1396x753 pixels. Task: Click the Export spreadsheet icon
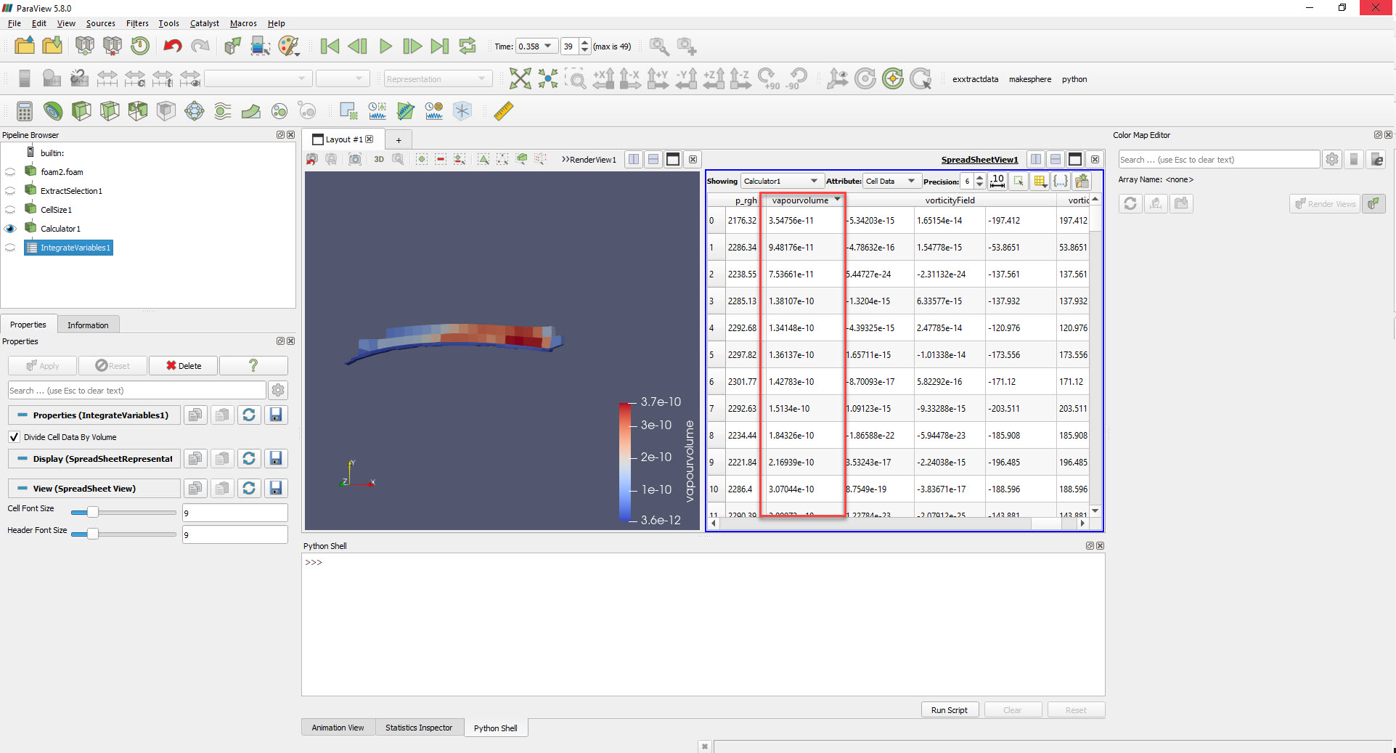point(1082,181)
